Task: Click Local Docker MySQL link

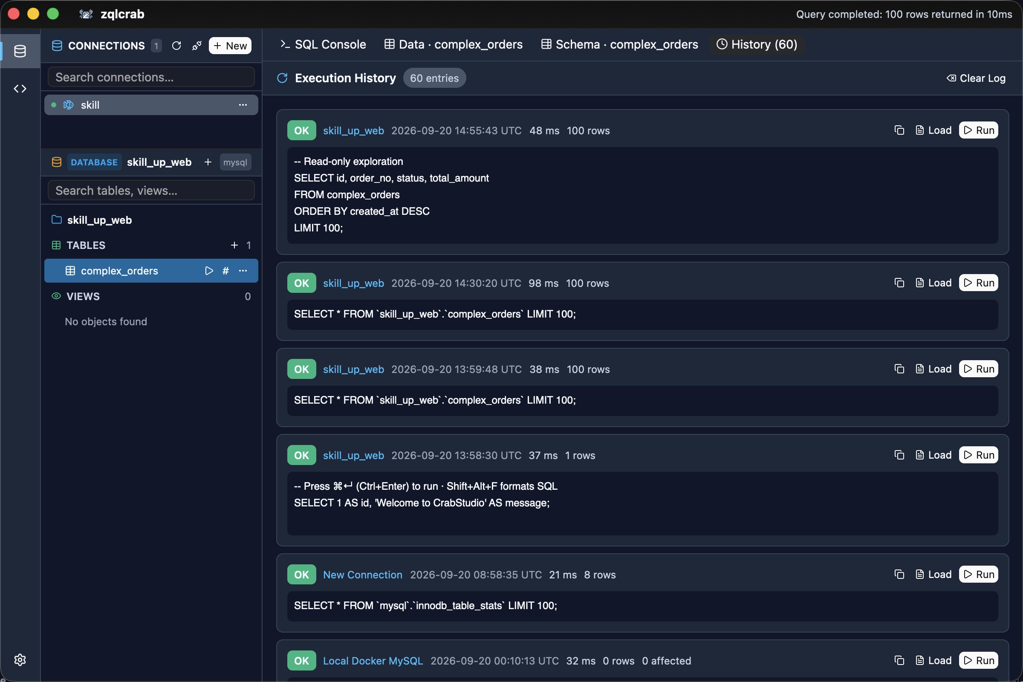Action: click(373, 661)
